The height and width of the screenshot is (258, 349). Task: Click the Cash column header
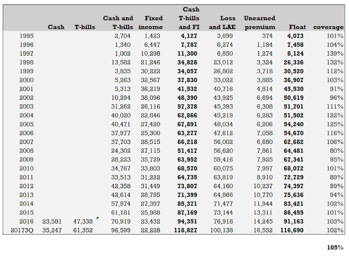(56, 27)
